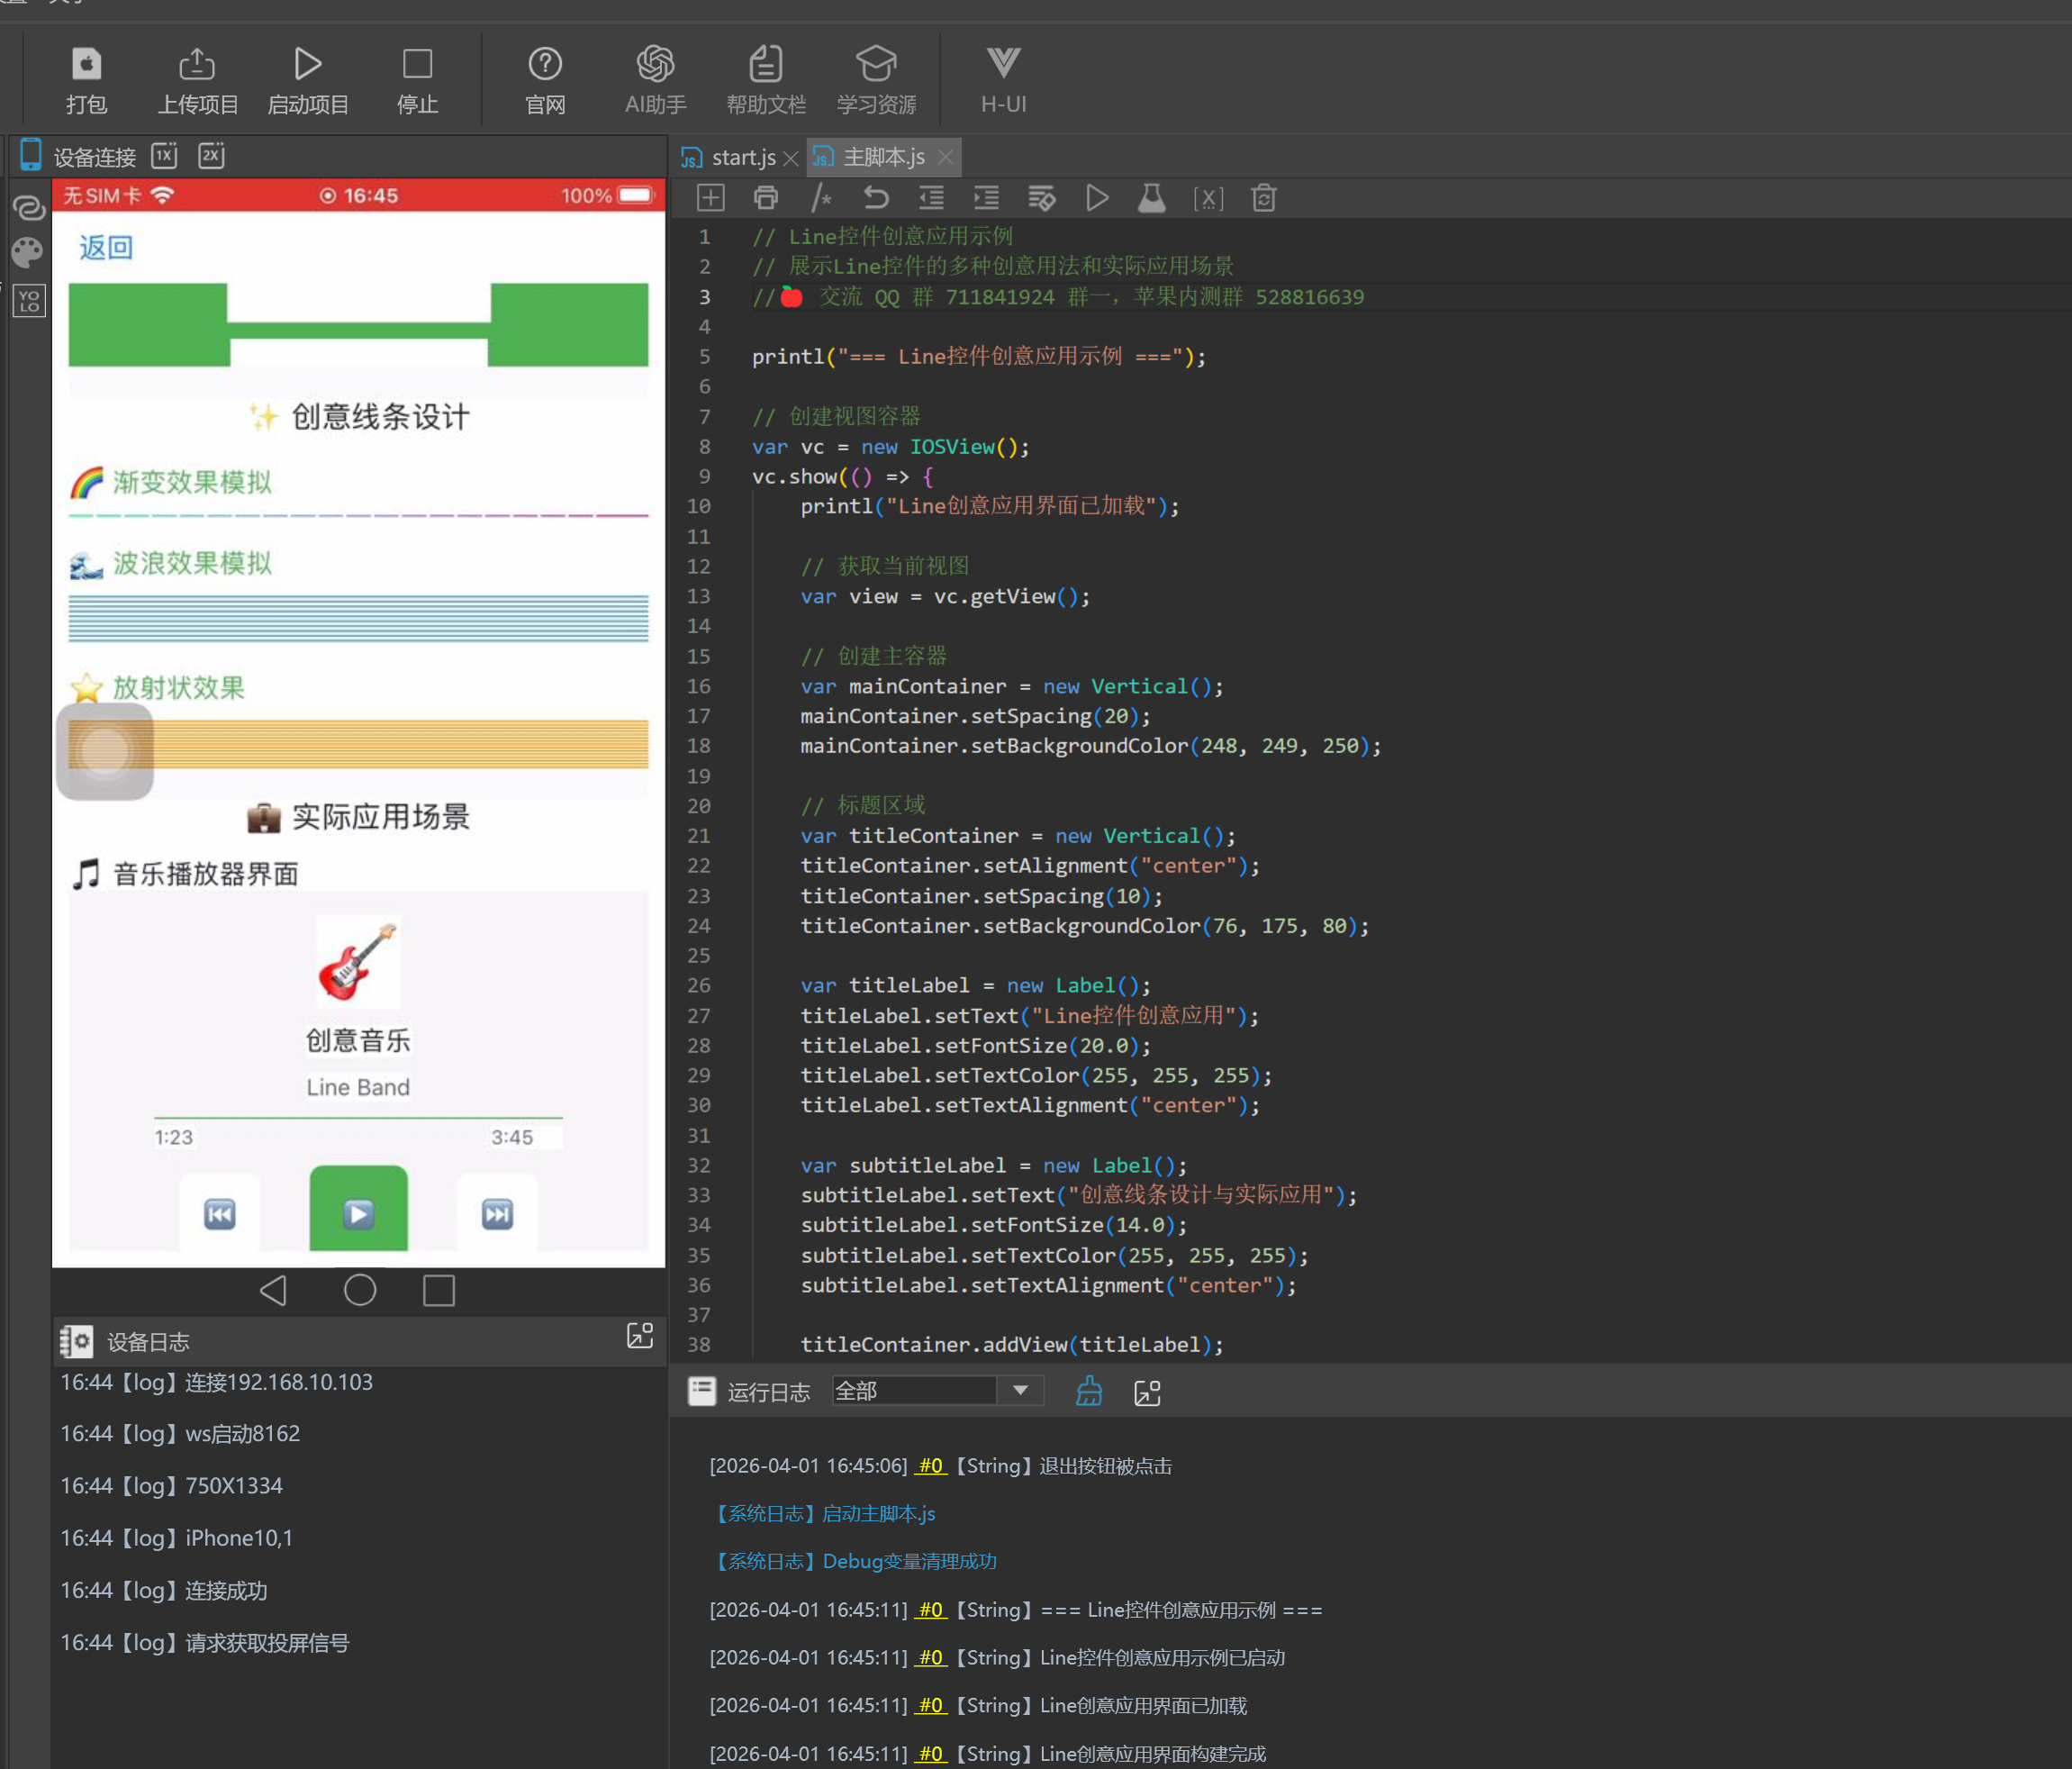Open the color palette icon in left sidebar

28,253
